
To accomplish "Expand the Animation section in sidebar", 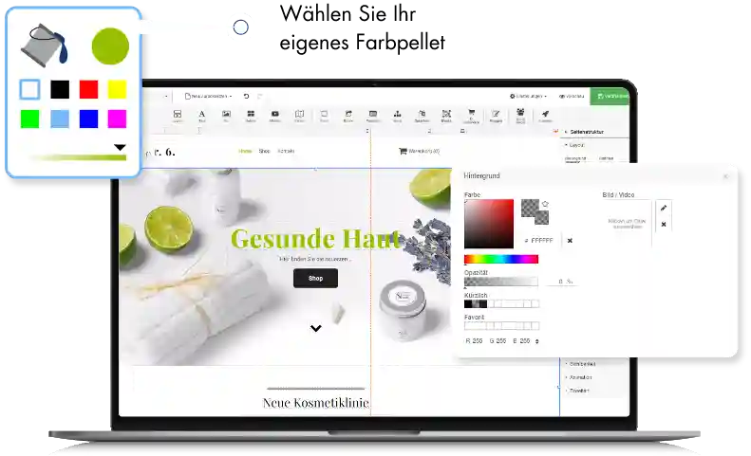I will point(581,377).
